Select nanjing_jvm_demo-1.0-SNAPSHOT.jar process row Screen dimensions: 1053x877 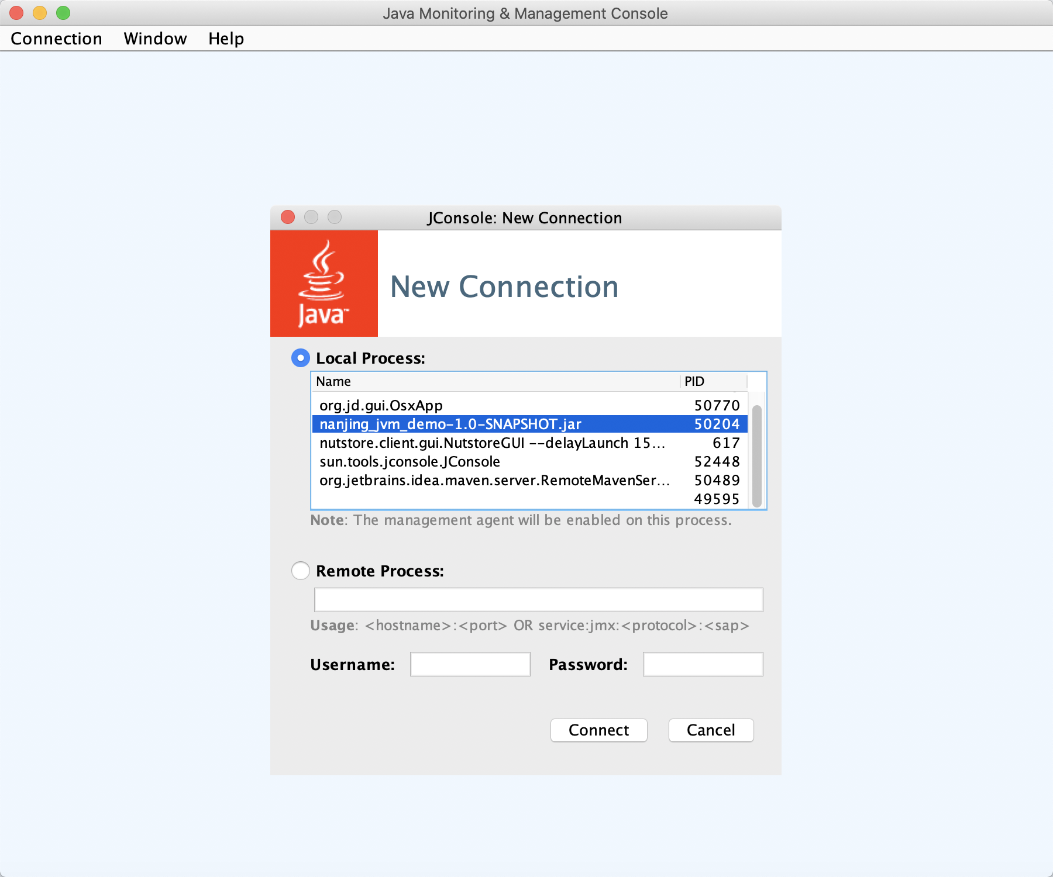530,424
